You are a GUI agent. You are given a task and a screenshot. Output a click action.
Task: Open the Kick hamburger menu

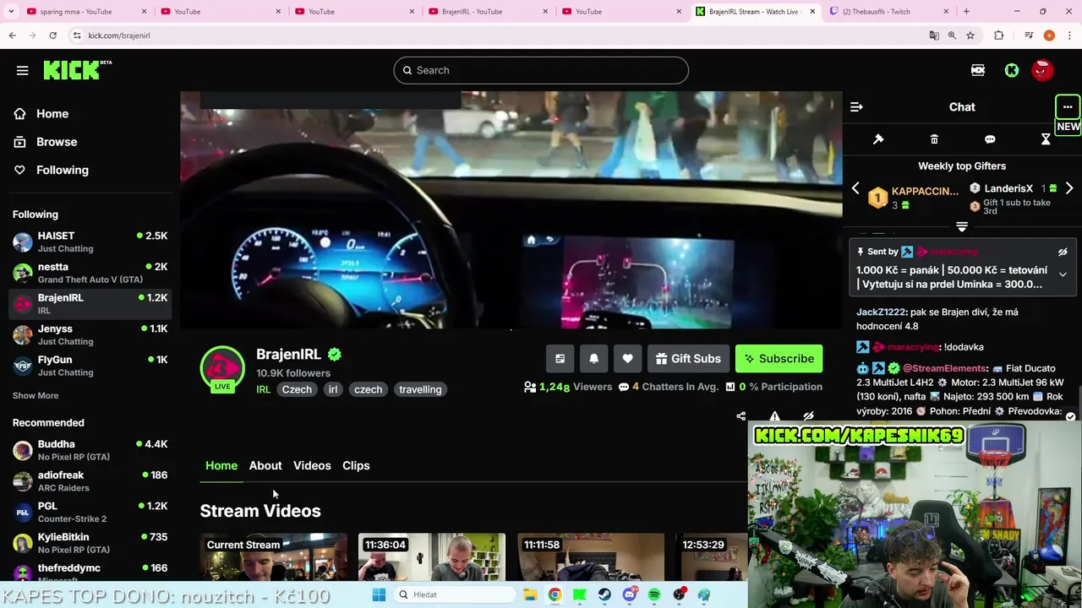pos(22,70)
